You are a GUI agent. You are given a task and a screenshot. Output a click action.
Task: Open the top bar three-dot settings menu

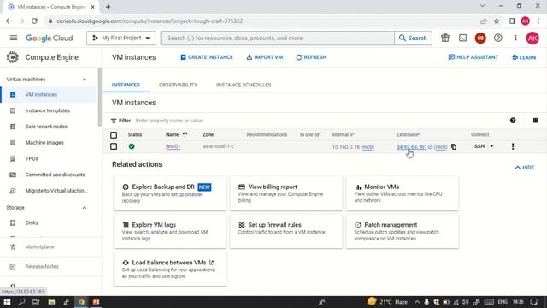(x=515, y=38)
